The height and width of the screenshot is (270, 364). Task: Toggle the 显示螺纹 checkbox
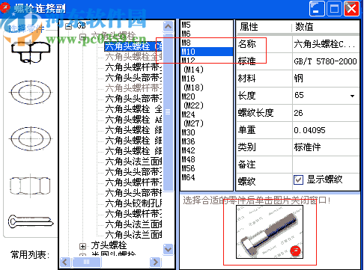tap(298, 180)
